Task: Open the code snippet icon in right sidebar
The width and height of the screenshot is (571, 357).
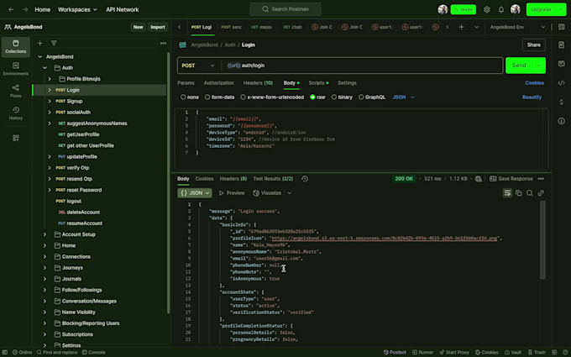Action: tap(561, 82)
